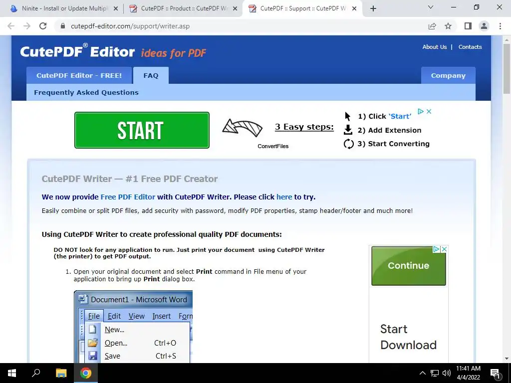Select the CutePDF Support tab
This screenshot has width=511, height=383.
tap(302, 8)
